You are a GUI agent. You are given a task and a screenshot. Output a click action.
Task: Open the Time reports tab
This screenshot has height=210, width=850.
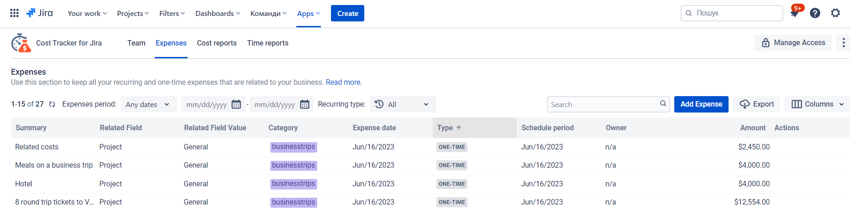click(x=268, y=43)
